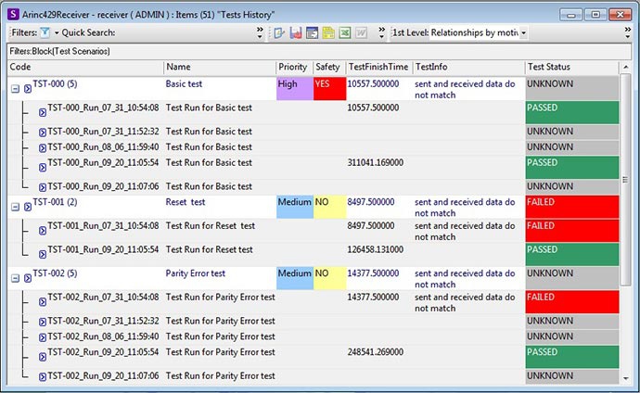
Task: Click icon of TST-000_Run_07_31_10:54:08
Action: tap(43, 112)
